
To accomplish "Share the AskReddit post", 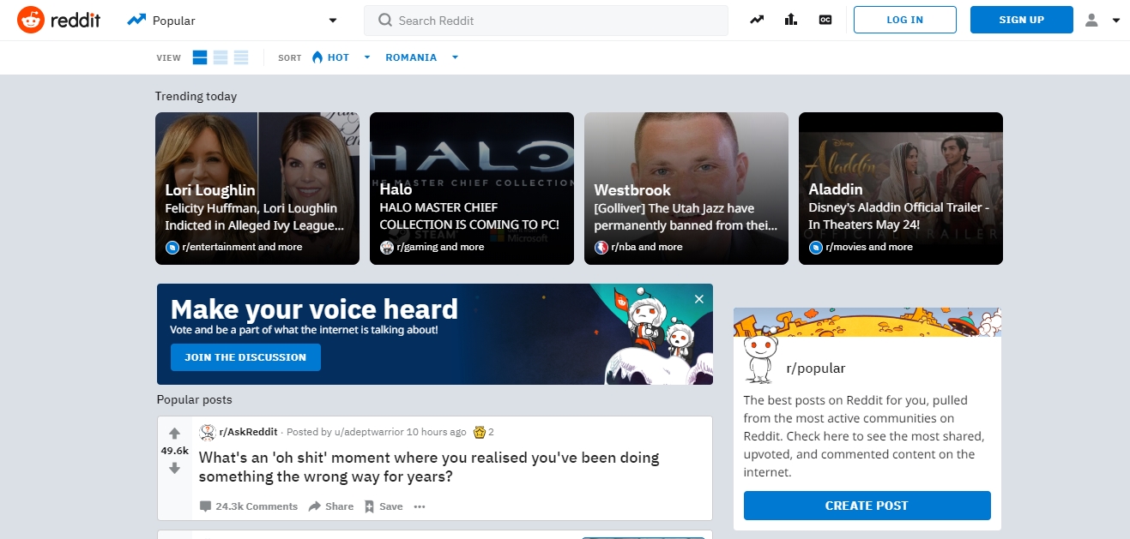I will point(331,506).
